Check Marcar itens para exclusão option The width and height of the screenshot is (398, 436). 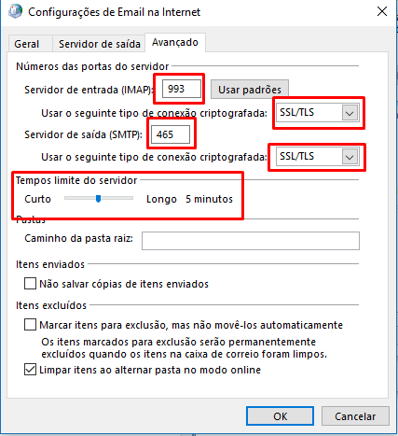[30, 325]
